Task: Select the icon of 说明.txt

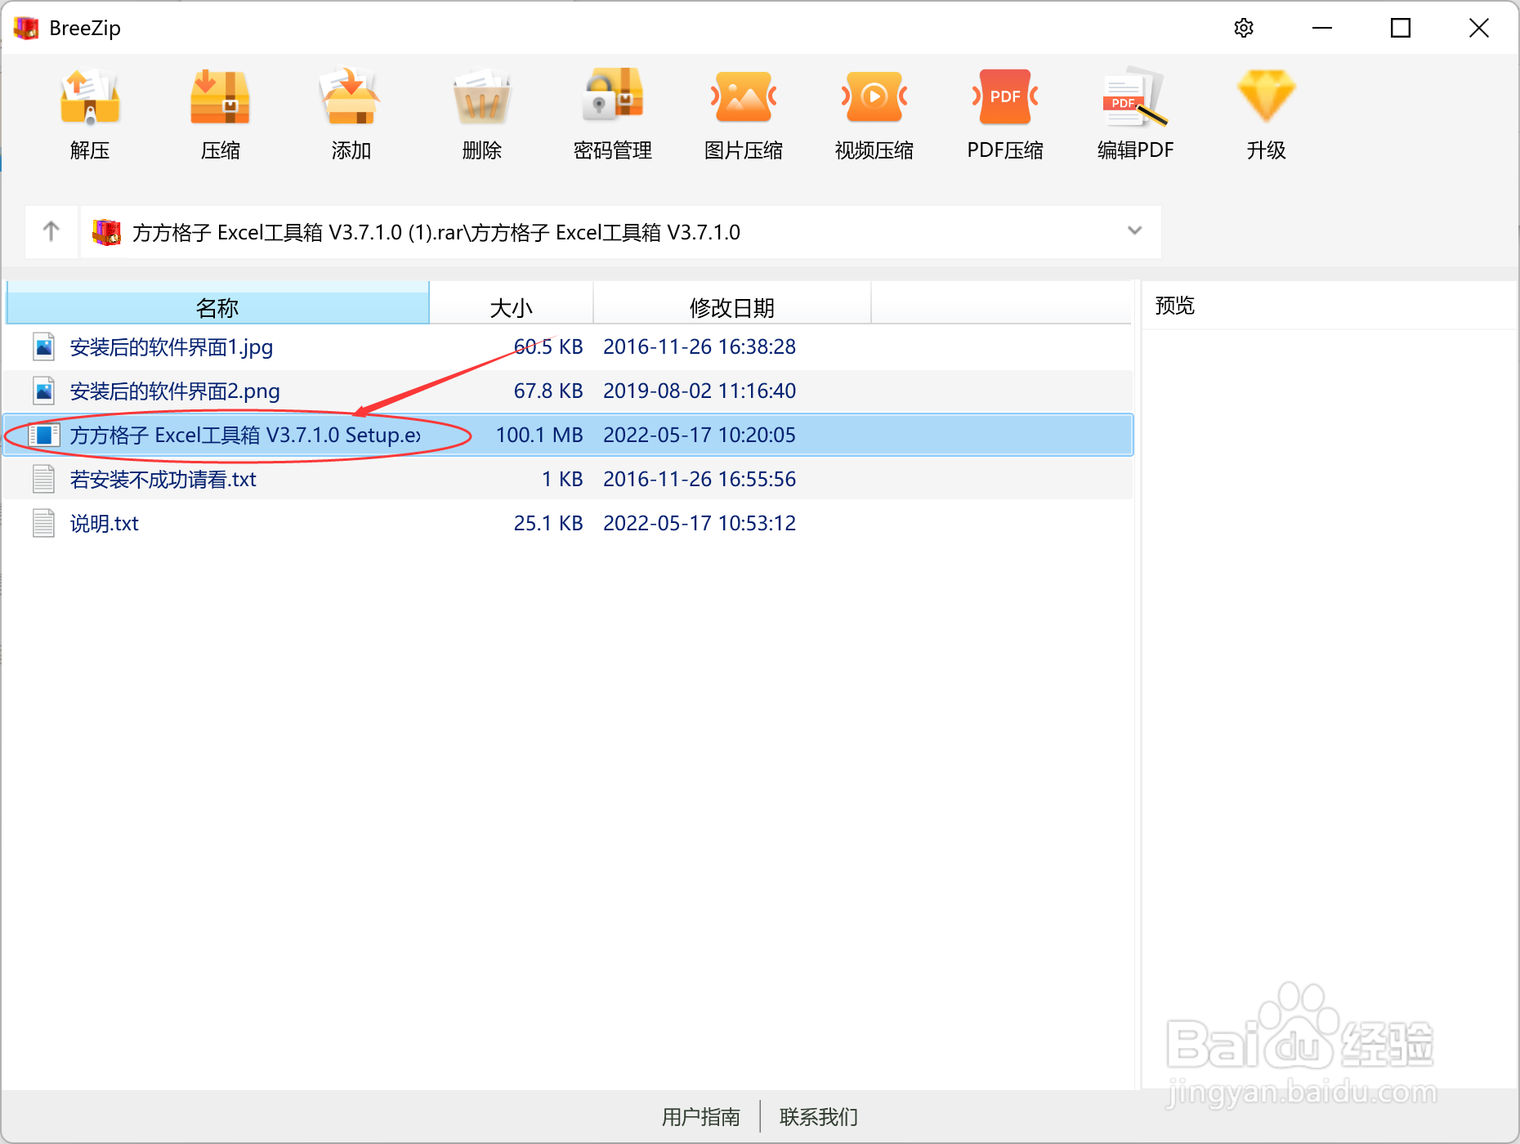Action: (x=44, y=523)
